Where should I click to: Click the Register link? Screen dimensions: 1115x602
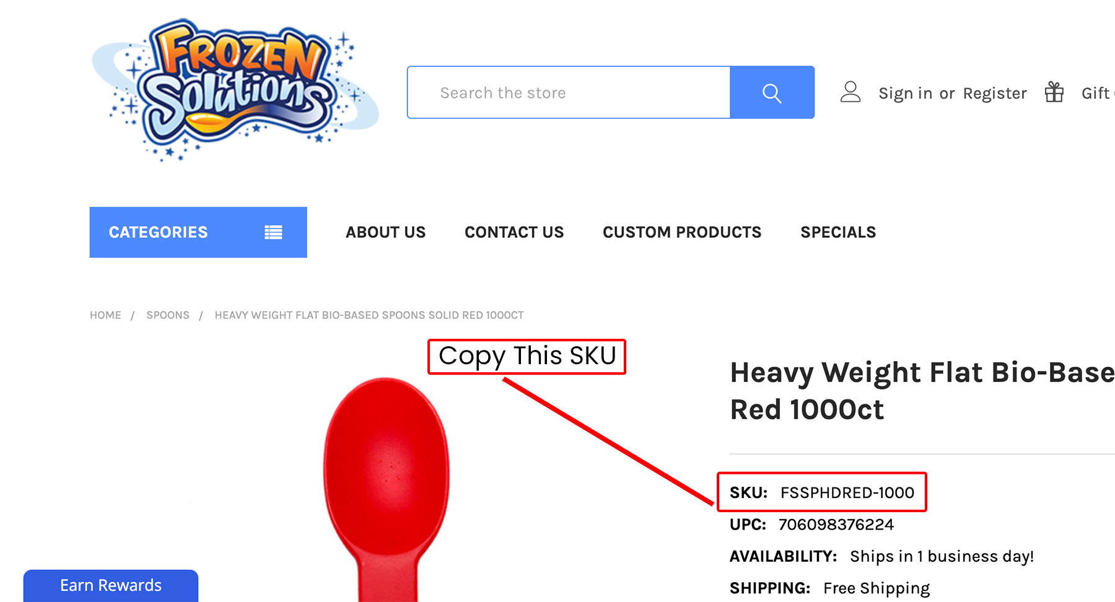point(995,94)
